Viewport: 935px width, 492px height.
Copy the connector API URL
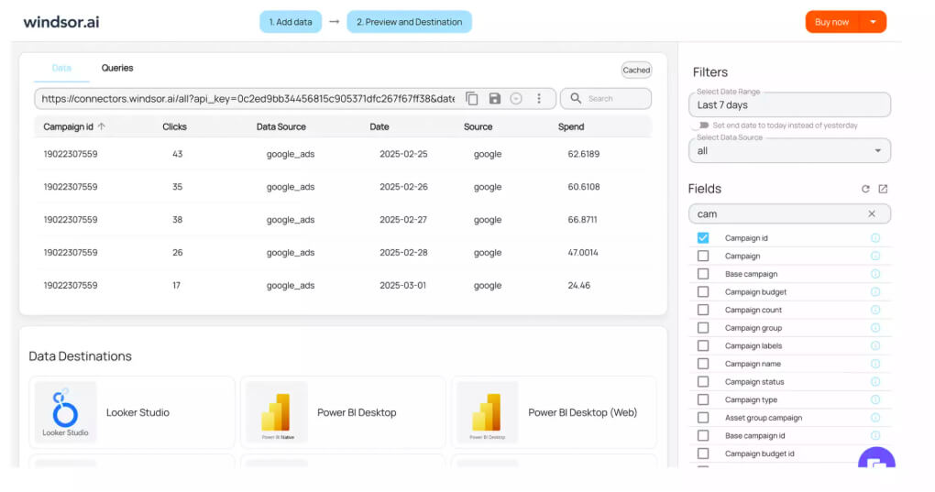(x=472, y=99)
